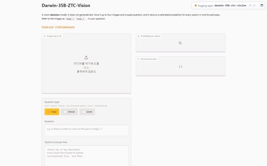267x166 pixels.
Task: Click inside the Question text field
Action: [x=86, y=130]
